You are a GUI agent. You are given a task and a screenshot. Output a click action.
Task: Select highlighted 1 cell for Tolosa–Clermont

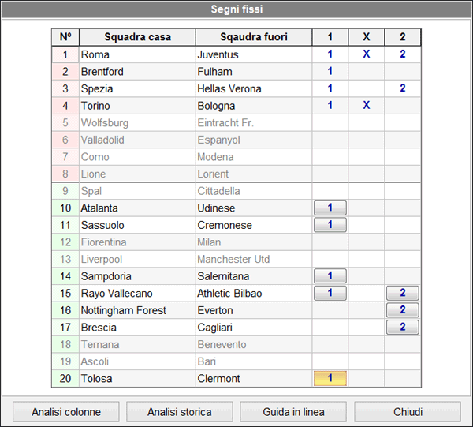(x=330, y=379)
